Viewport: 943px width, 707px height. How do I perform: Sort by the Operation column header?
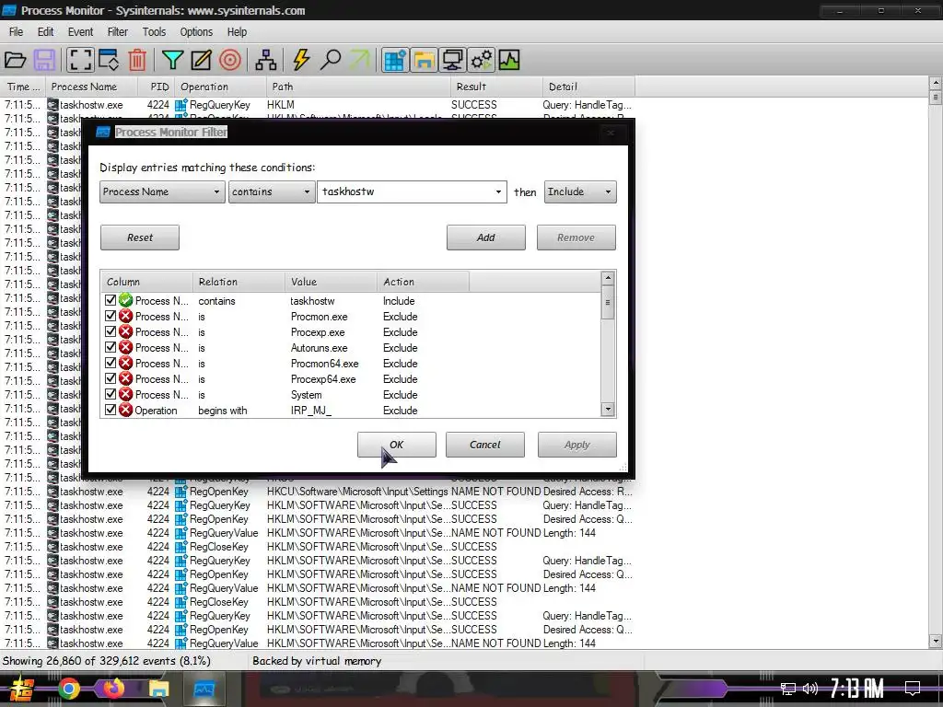click(x=221, y=87)
